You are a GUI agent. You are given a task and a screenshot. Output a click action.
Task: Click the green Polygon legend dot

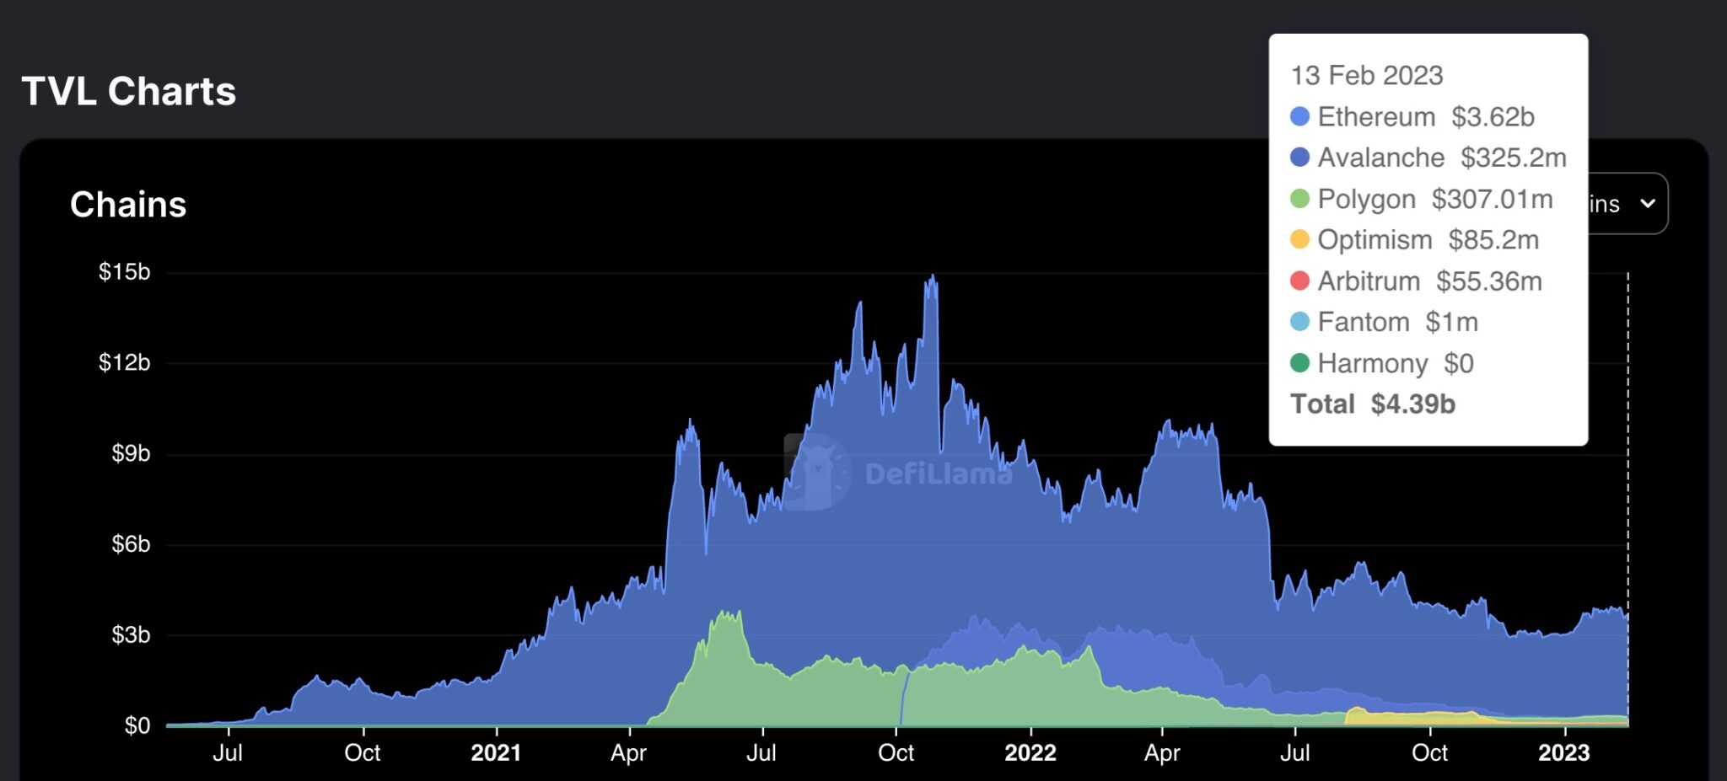pos(1299,199)
